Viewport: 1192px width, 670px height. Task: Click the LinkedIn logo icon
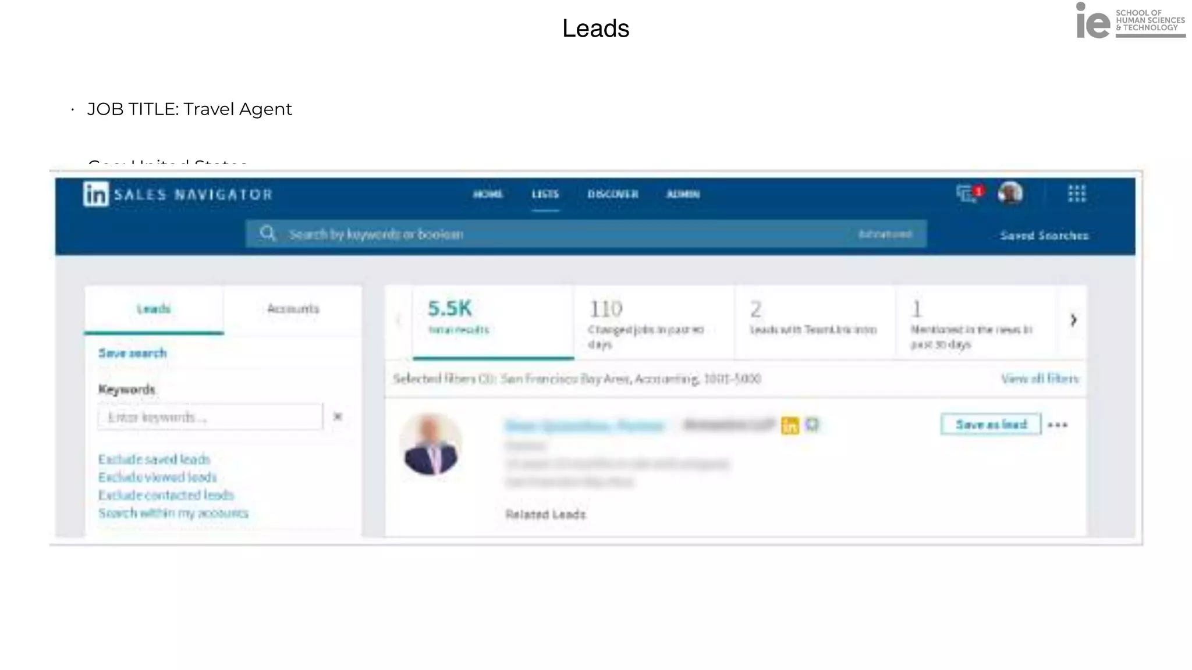pyautogui.click(x=96, y=194)
